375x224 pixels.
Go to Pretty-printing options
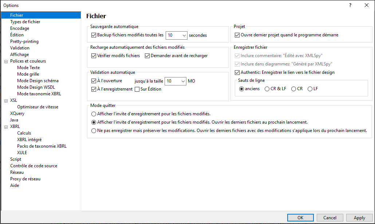click(24, 41)
